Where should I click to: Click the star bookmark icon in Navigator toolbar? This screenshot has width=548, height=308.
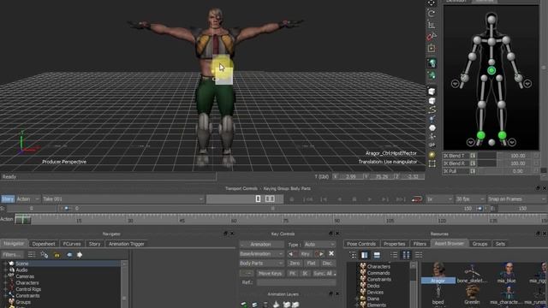[44, 255]
